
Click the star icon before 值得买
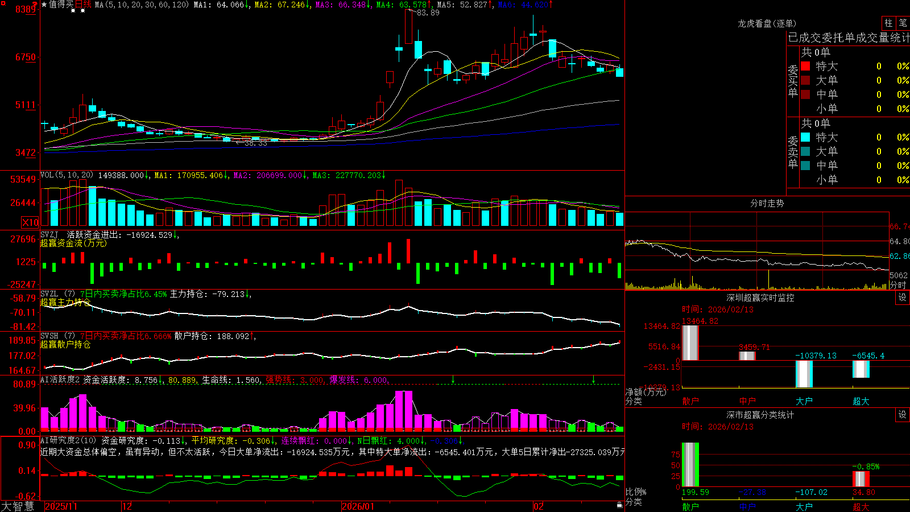[x=44, y=5]
